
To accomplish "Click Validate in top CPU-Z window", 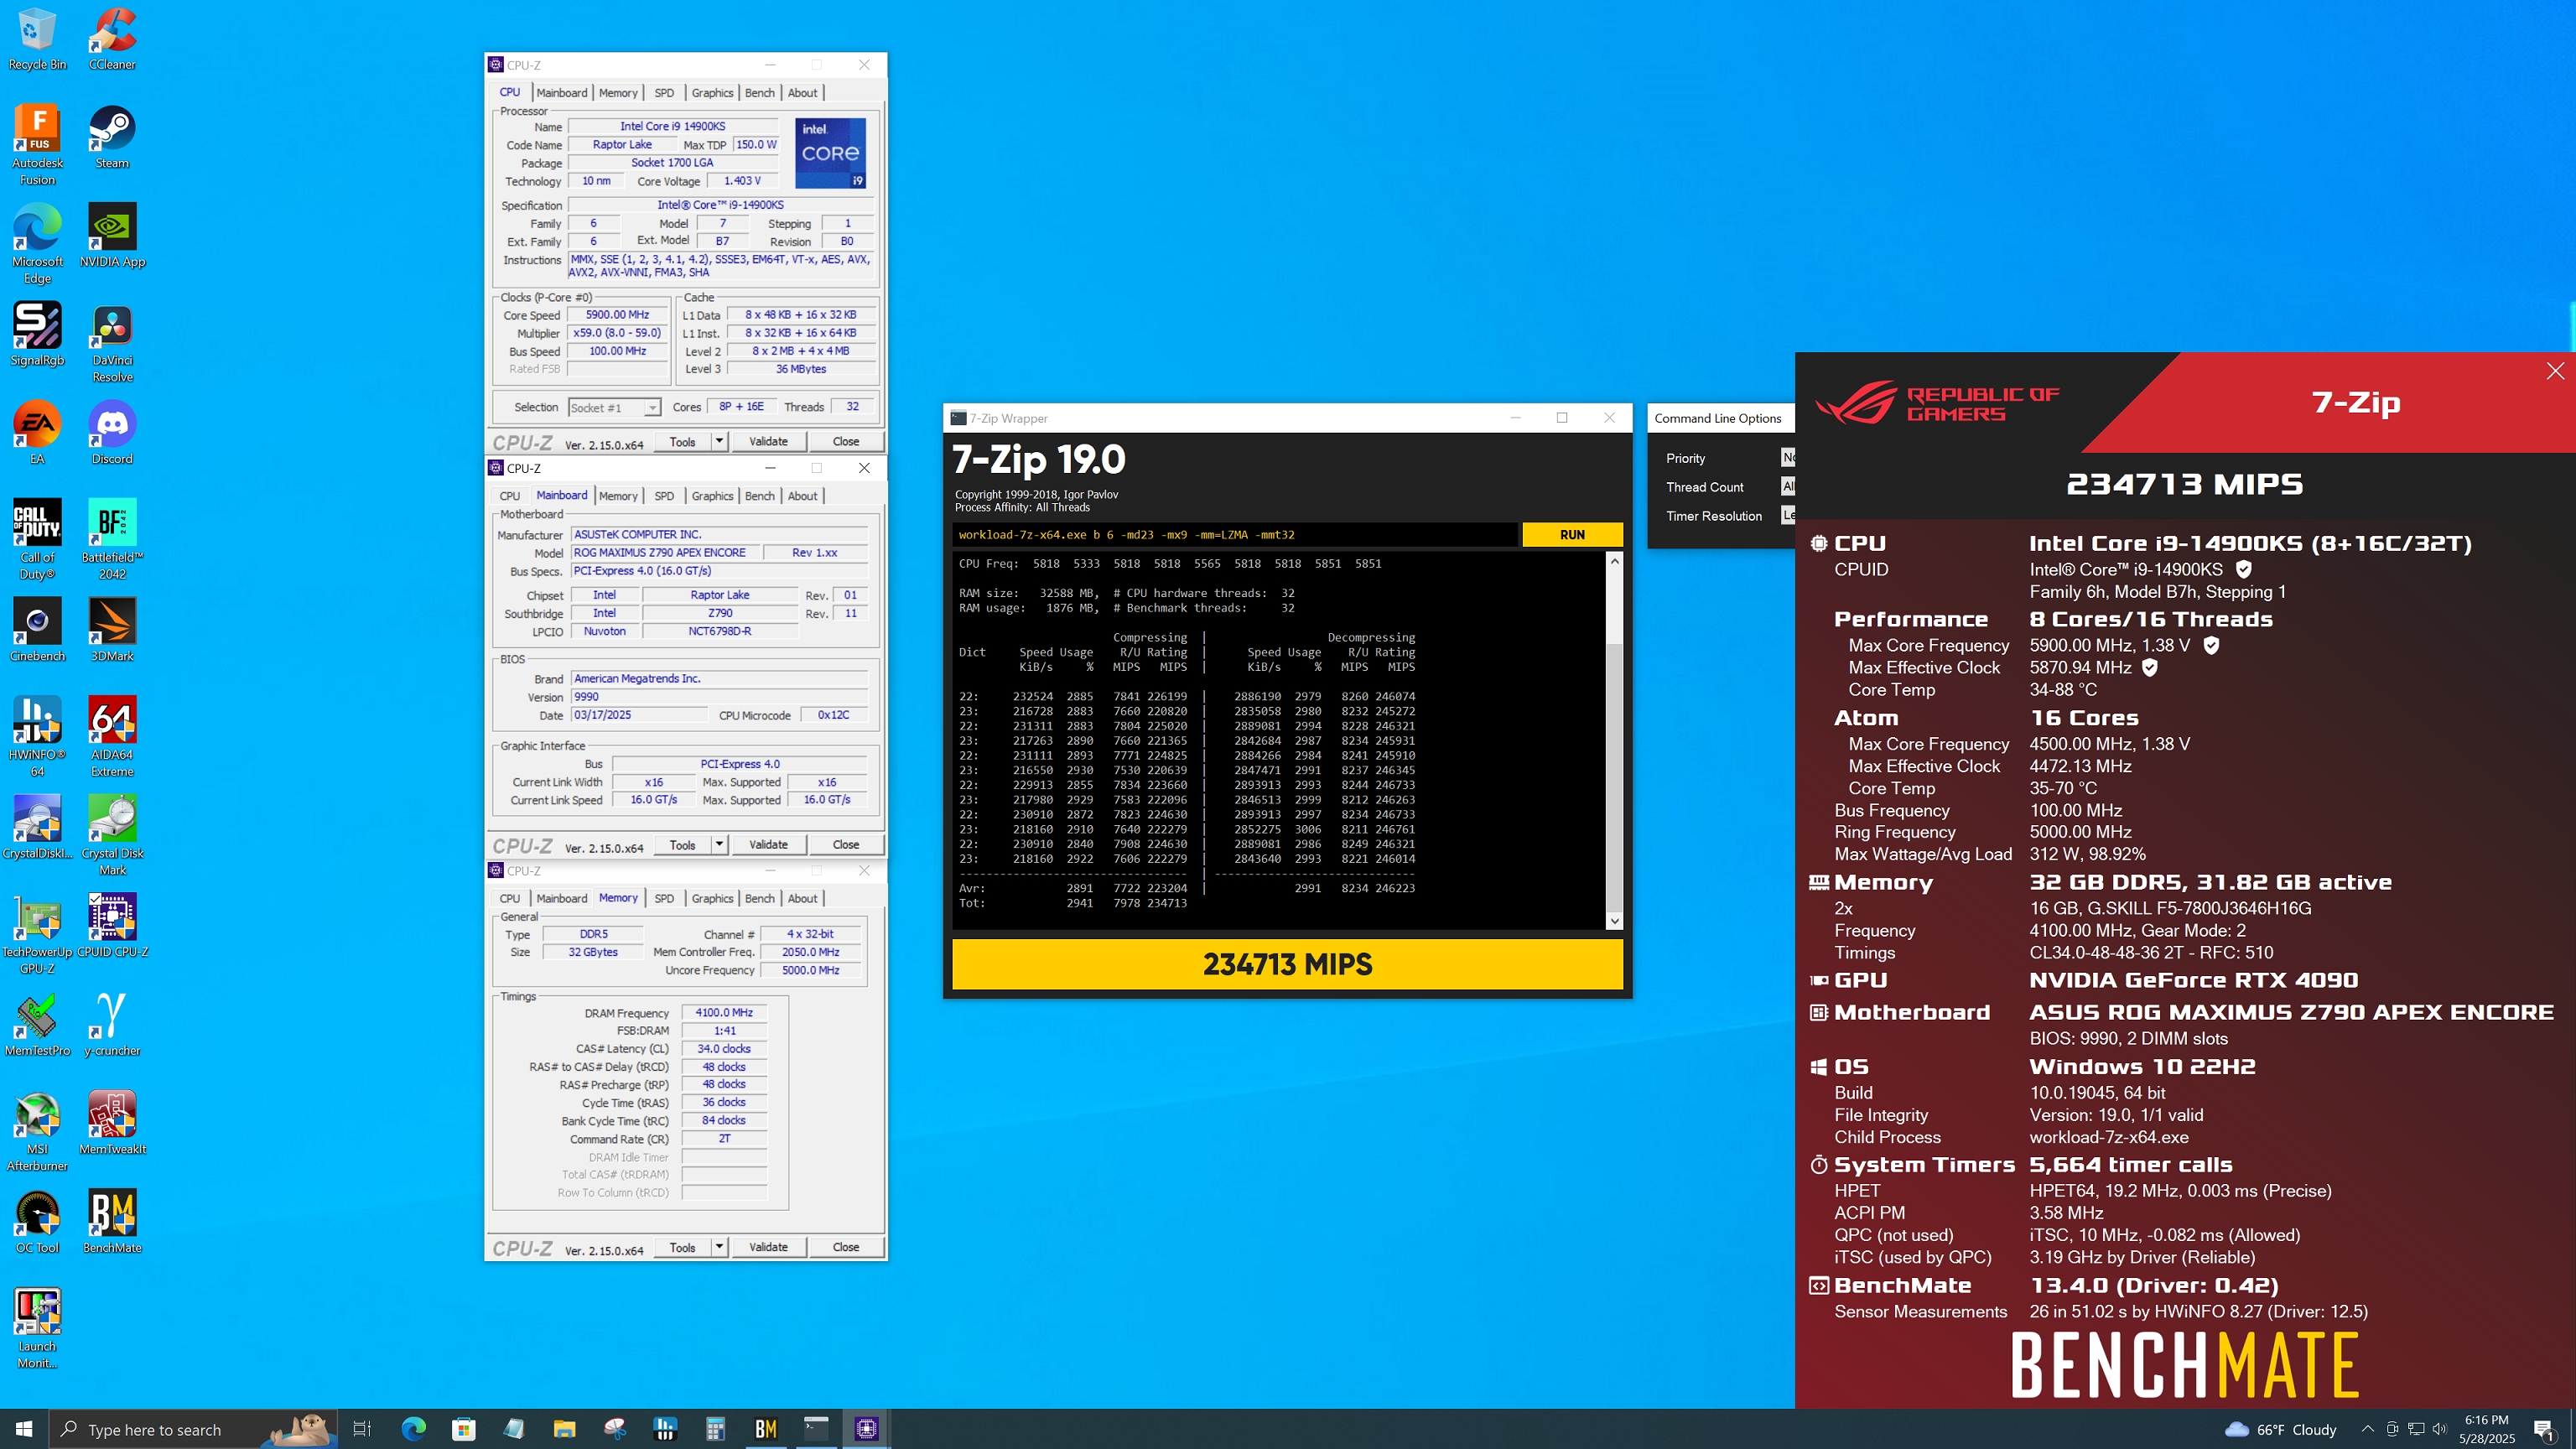I will [x=768, y=441].
